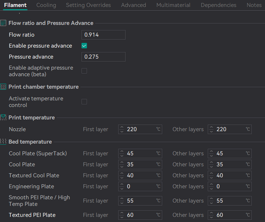The height and width of the screenshot is (222, 265).
Task: Click stepper arrows for Nozzle other layers temperature
Action: (x=212, y=129)
